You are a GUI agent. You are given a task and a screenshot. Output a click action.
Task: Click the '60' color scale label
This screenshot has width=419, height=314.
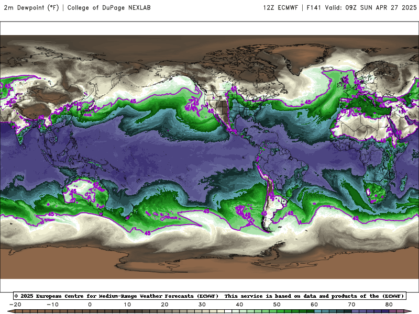[314, 305]
